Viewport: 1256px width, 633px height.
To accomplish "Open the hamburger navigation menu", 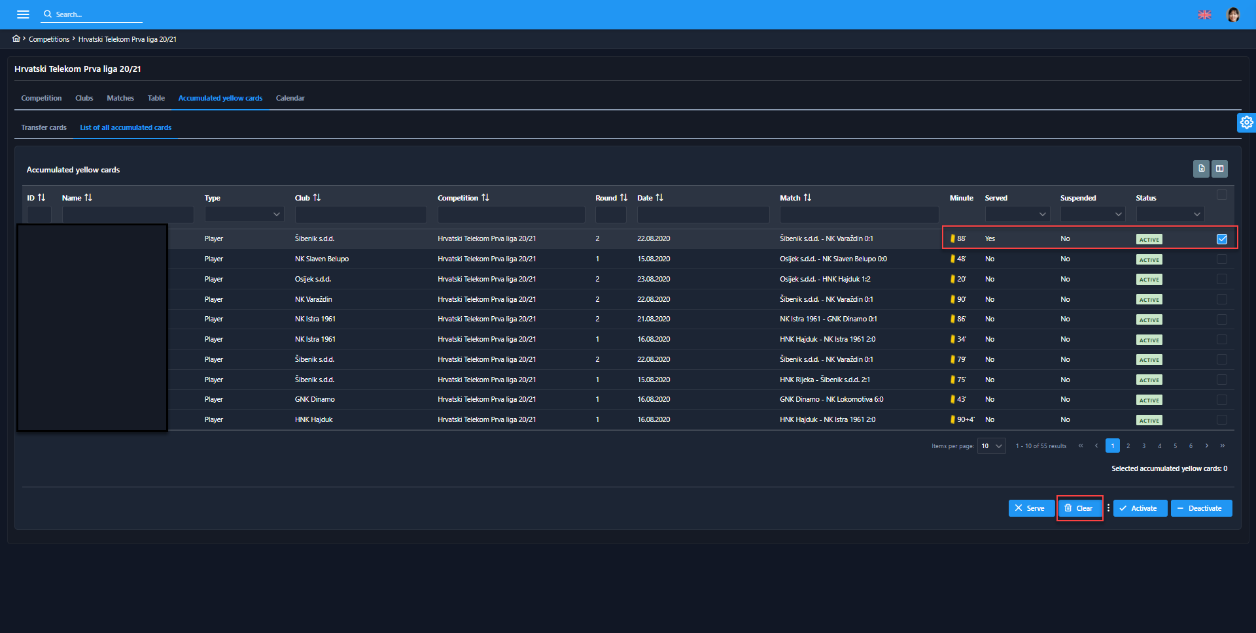I will coord(23,14).
